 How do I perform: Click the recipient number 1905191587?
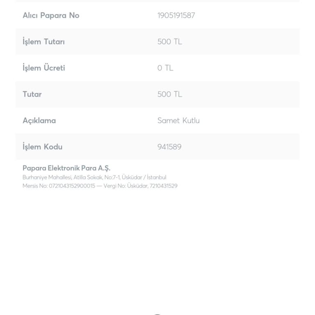(176, 16)
